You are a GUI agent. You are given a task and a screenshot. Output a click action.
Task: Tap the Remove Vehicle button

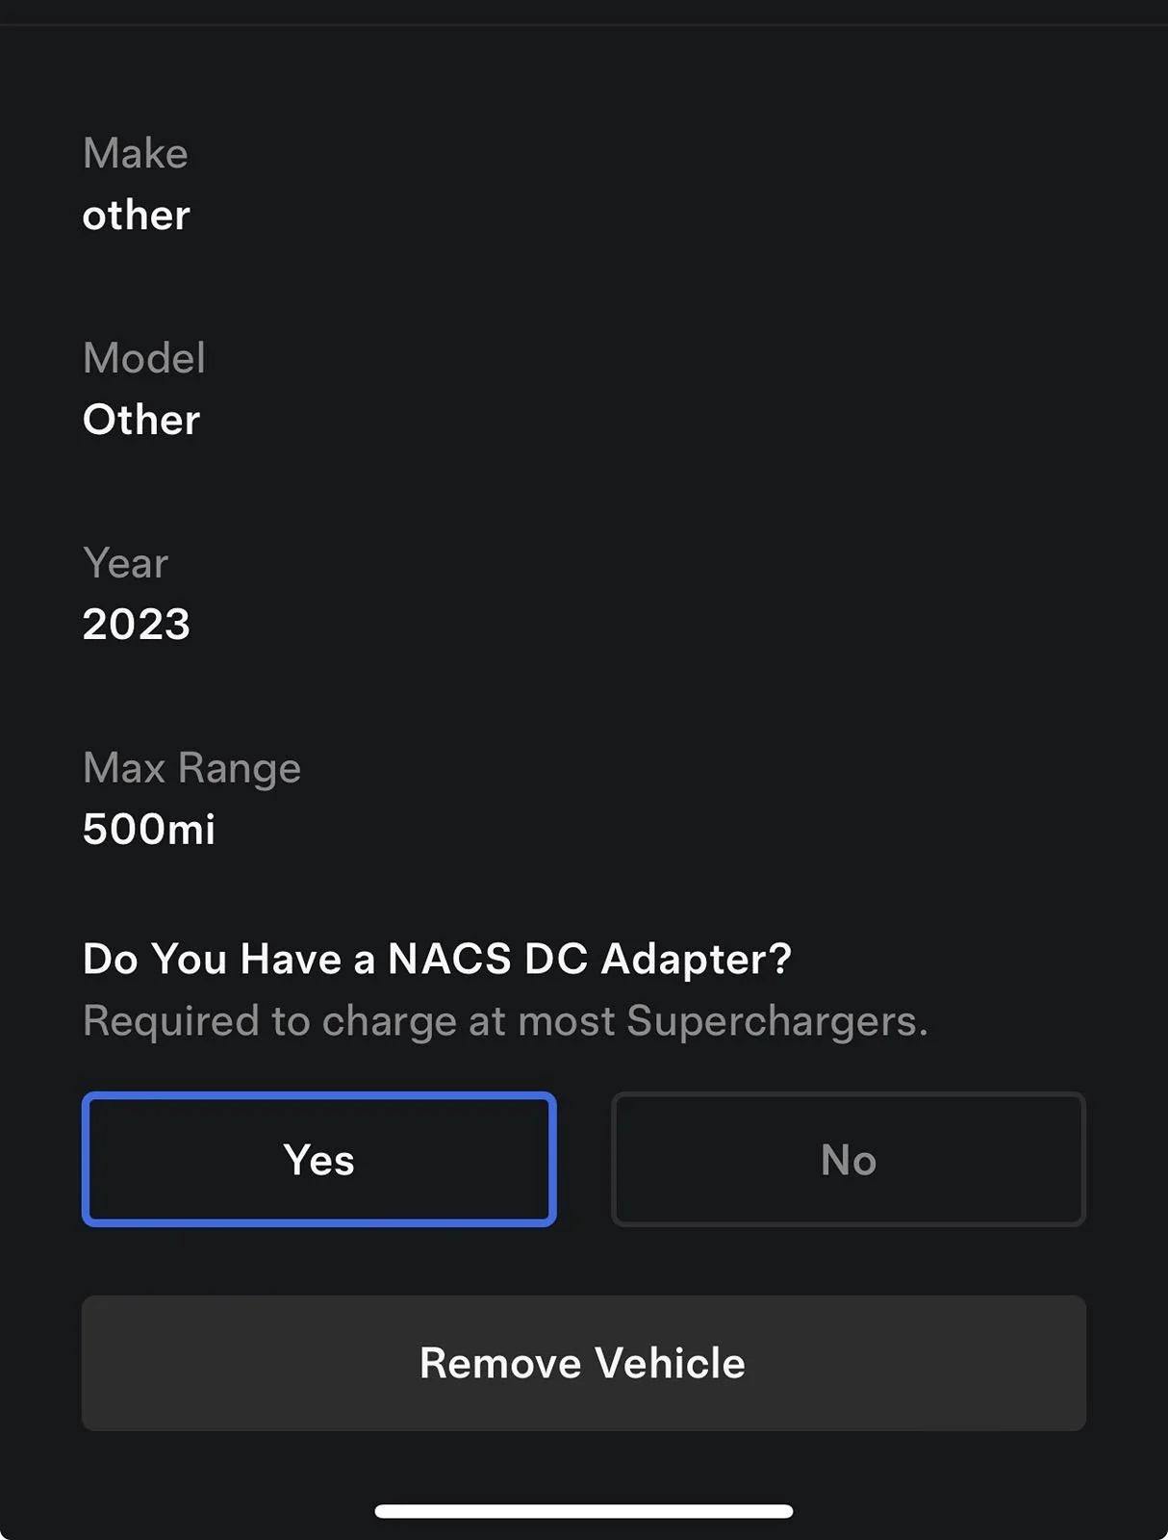click(x=583, y=1362)
